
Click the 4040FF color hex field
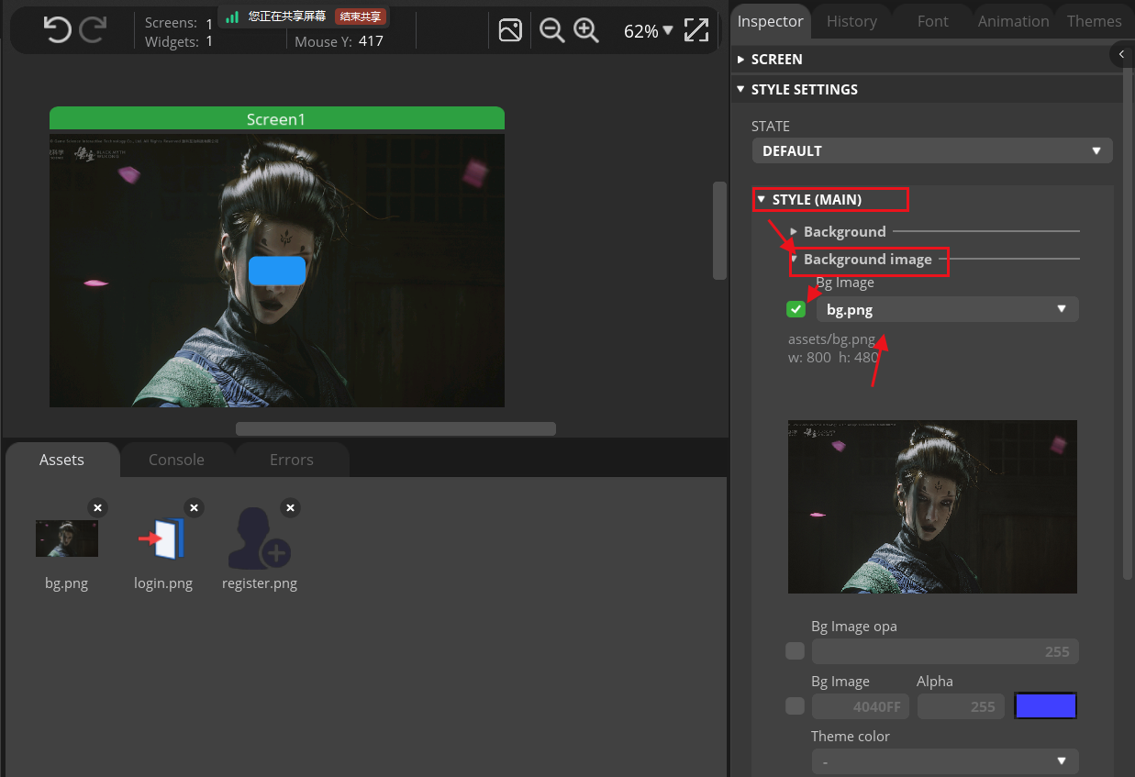click(x=860, y=706)
